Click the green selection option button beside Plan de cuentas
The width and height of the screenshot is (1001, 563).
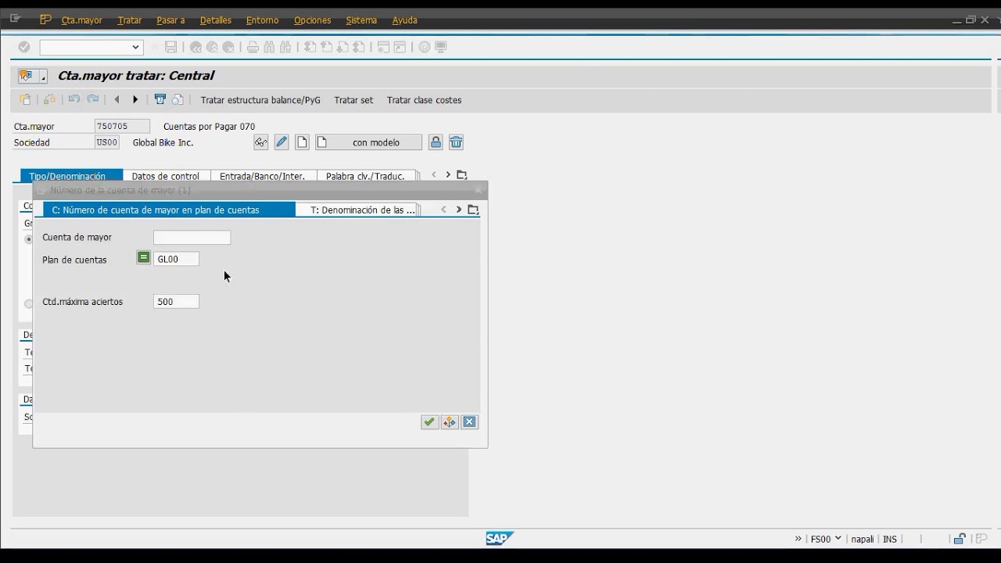[143, 257]
